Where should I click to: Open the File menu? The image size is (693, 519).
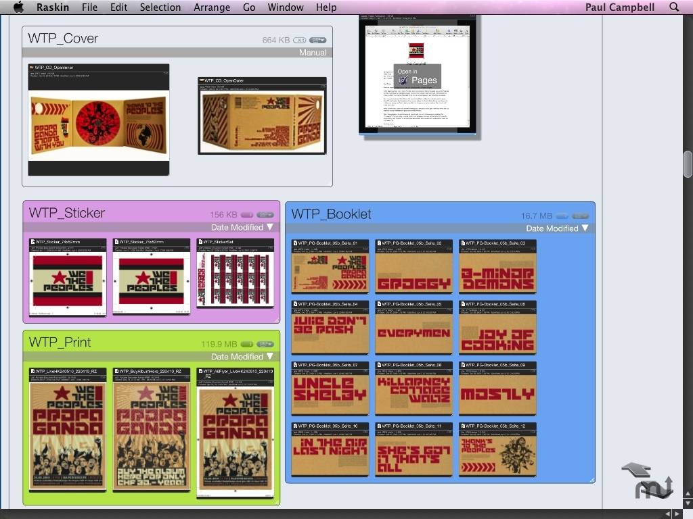[x=90, y=7]
